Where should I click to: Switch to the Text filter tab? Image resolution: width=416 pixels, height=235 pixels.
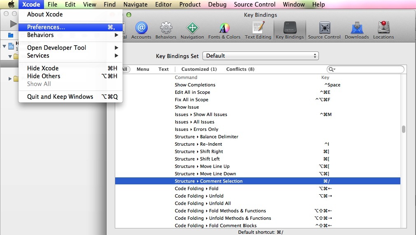point(163,69)
